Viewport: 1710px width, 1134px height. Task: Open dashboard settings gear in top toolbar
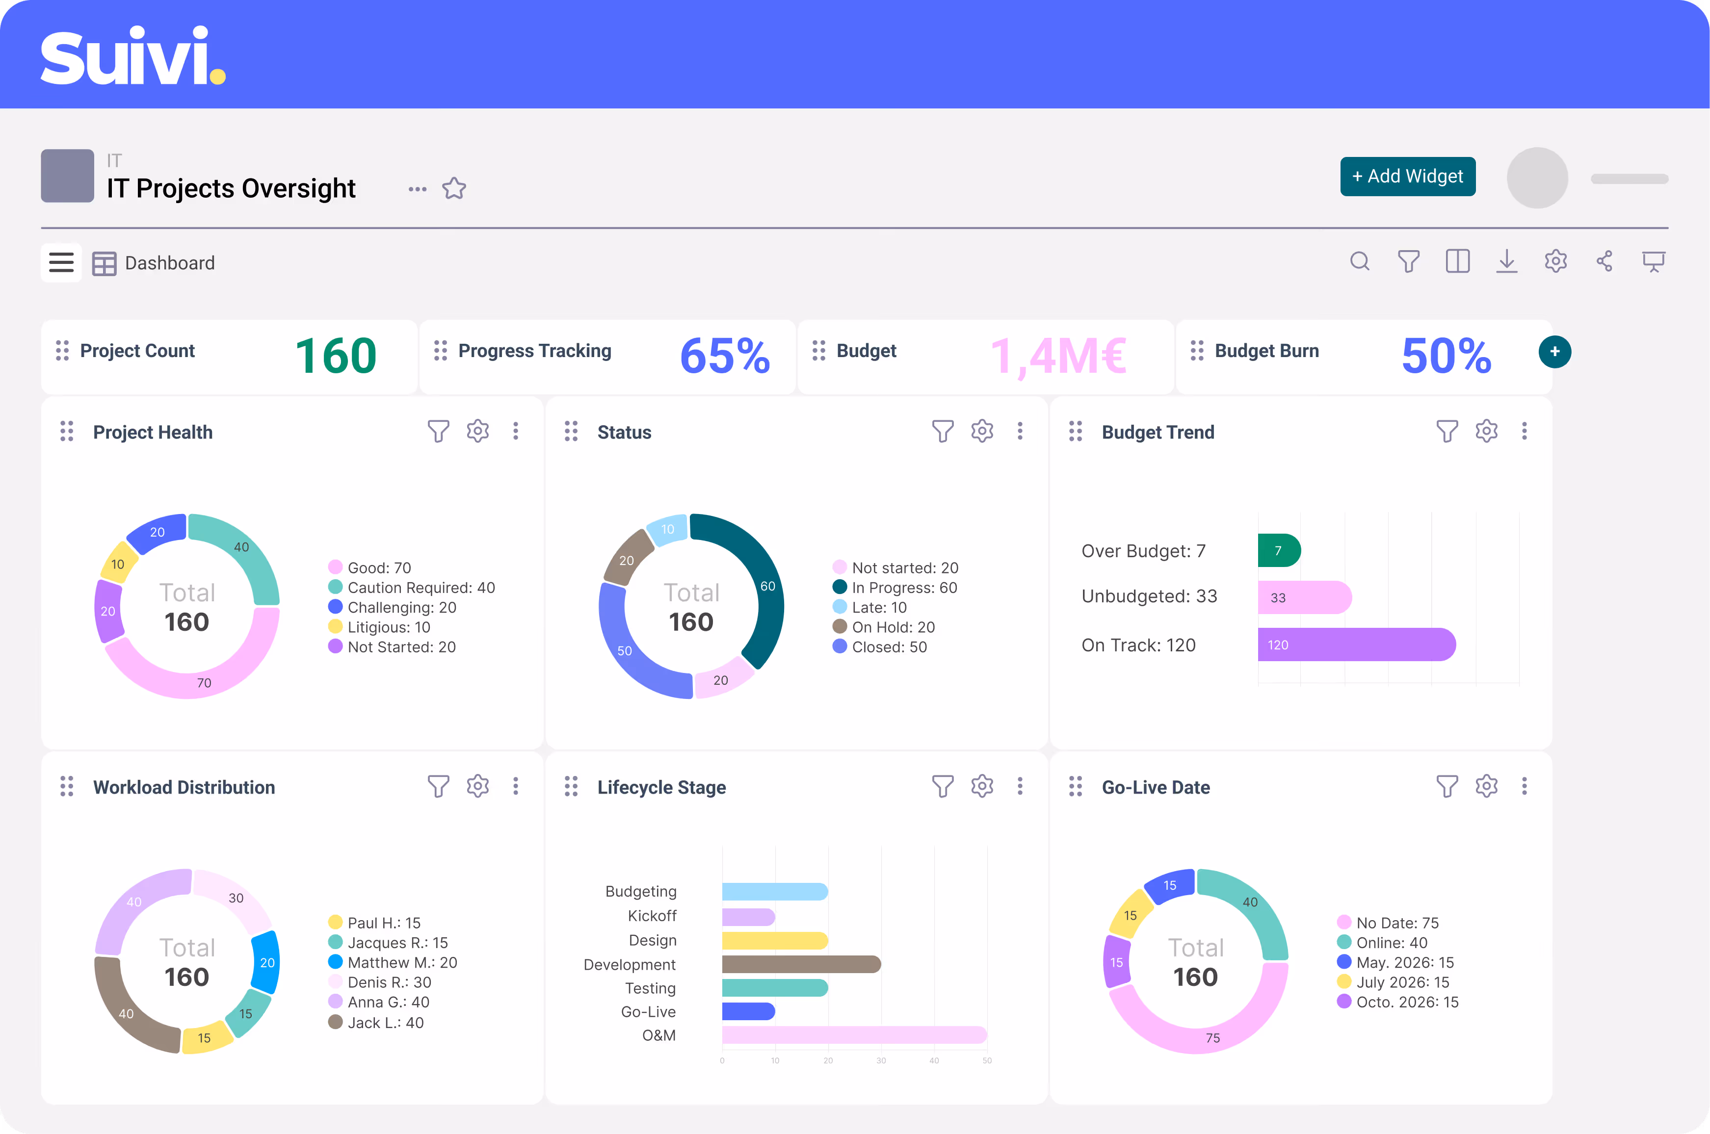[1555, 261]
